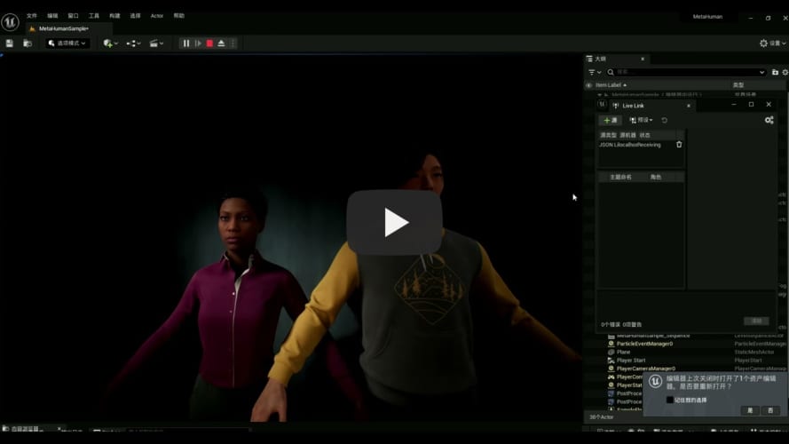Screen dimensions: 789x444
Task: Save the current level with the disk icon
Action: coord(10,44)
